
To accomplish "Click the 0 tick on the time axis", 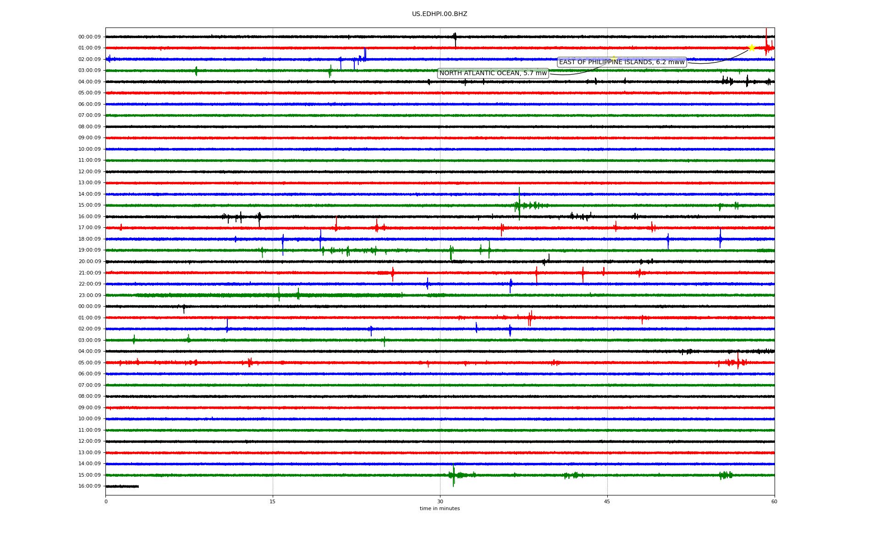I will click(106, 501).
